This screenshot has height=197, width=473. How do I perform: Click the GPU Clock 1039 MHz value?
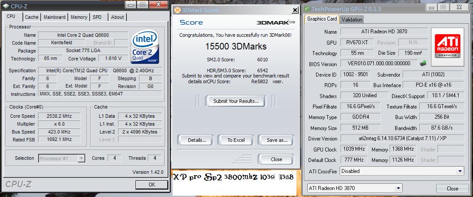(x=354, y=149)
